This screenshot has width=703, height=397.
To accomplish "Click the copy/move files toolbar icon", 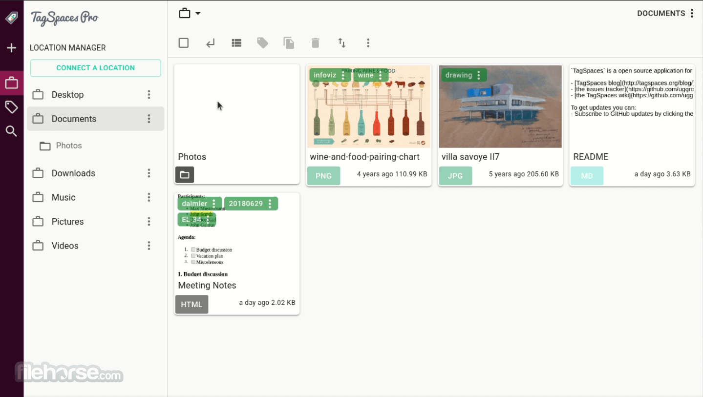I will tap(289, 43).
